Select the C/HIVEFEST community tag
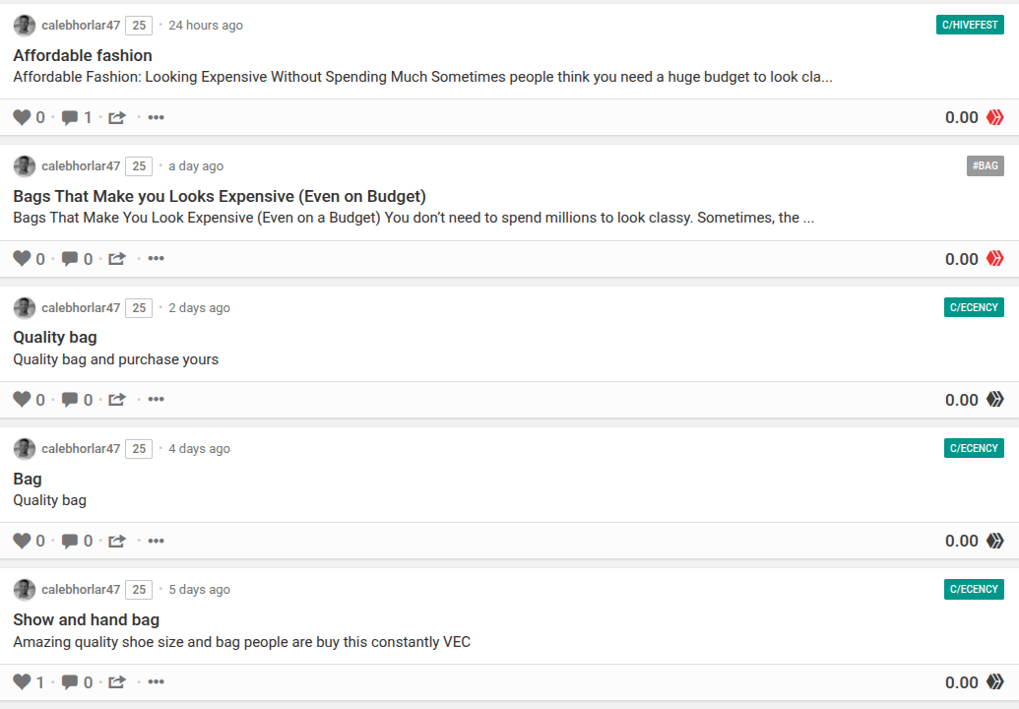This screenshot has width=1019, height=709. [970, 26]
